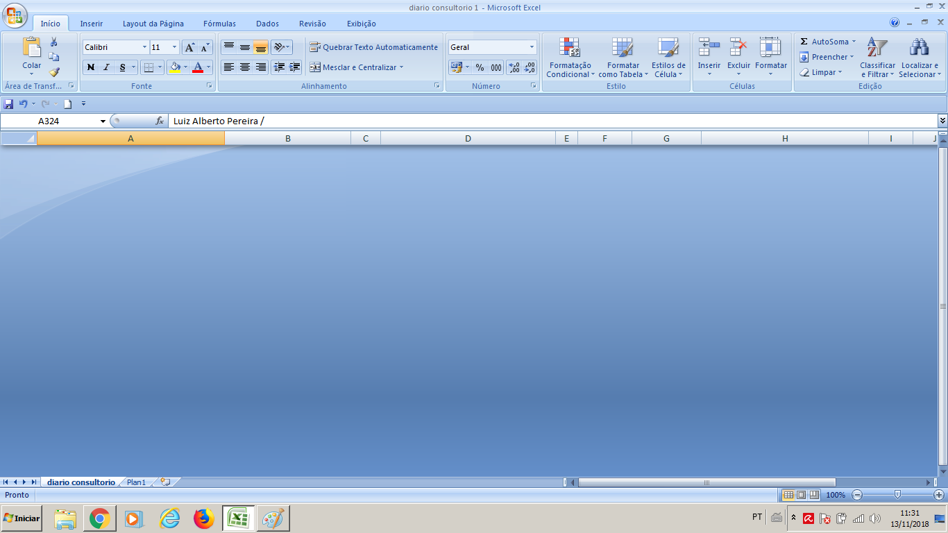Launch Firefox from the taskbar
Viewport: 948px width, 533px height.
click(204, 518)
